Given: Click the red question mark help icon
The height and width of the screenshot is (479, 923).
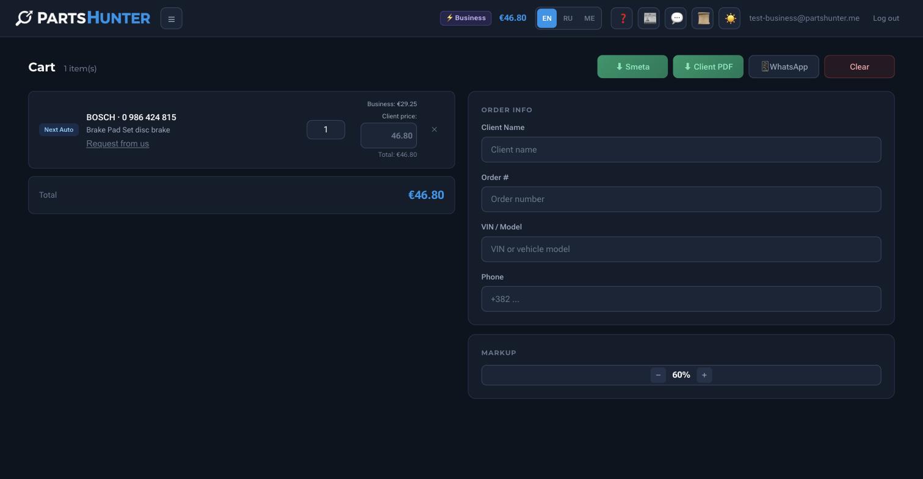Looking at the screenshot, I should tap(621, 18).
